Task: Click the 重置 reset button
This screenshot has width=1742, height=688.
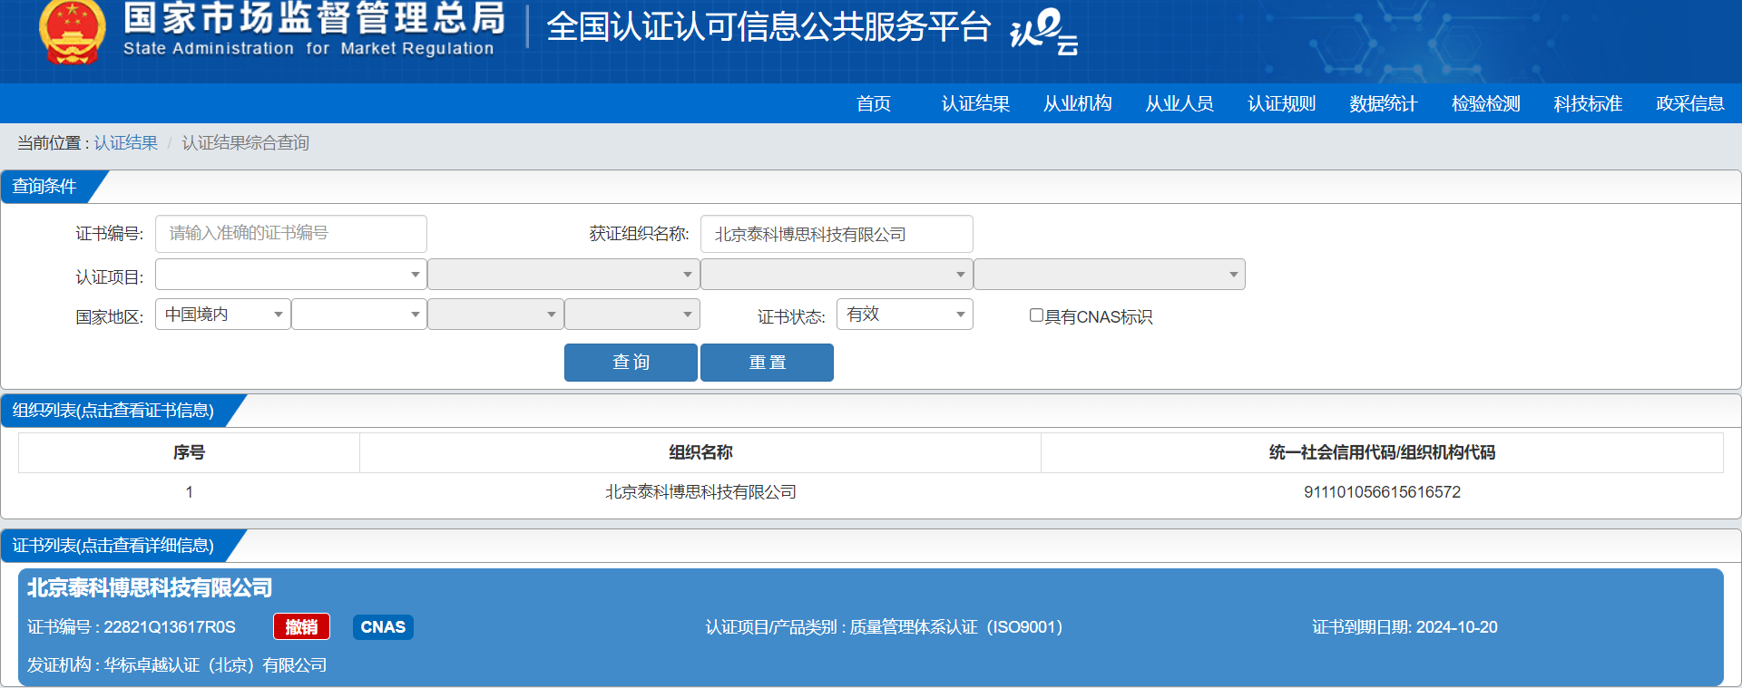Action: (x=767, y=363)
